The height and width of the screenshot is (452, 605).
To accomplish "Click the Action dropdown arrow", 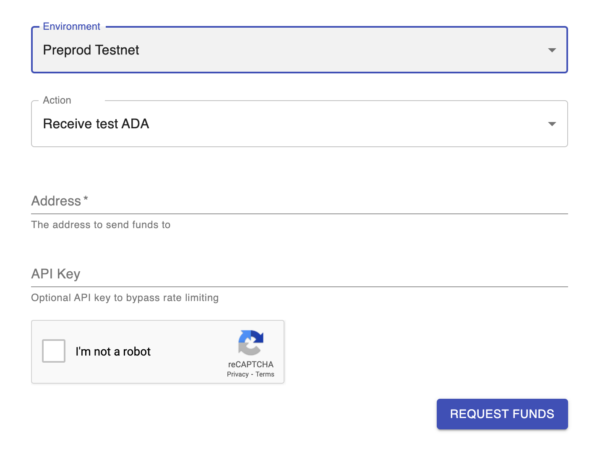I will point(552,124).
